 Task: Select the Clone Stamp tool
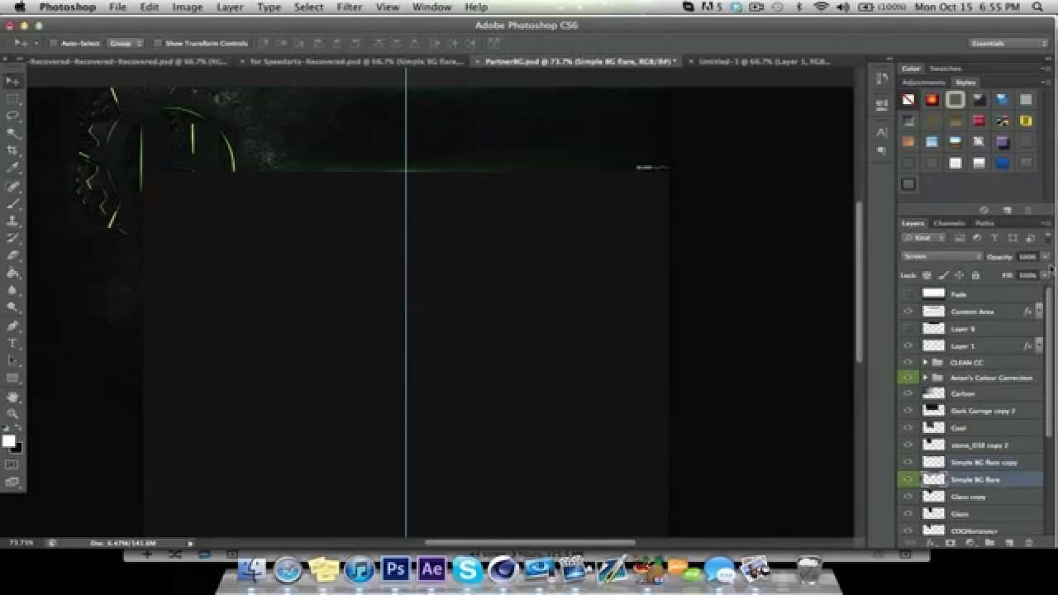coord(12,221)
